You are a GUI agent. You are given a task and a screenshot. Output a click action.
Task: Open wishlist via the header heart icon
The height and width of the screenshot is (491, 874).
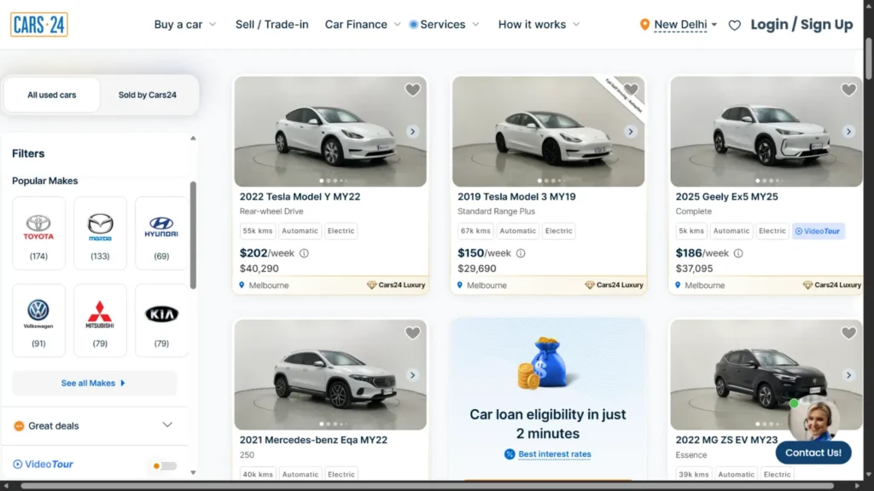point(734,25)
